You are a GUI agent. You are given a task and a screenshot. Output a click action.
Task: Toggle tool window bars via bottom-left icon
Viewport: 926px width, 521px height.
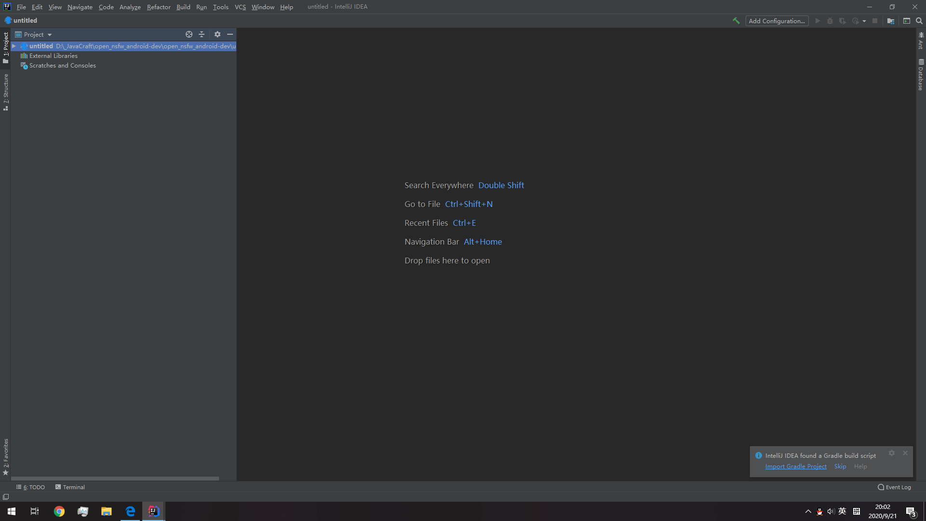6,496
